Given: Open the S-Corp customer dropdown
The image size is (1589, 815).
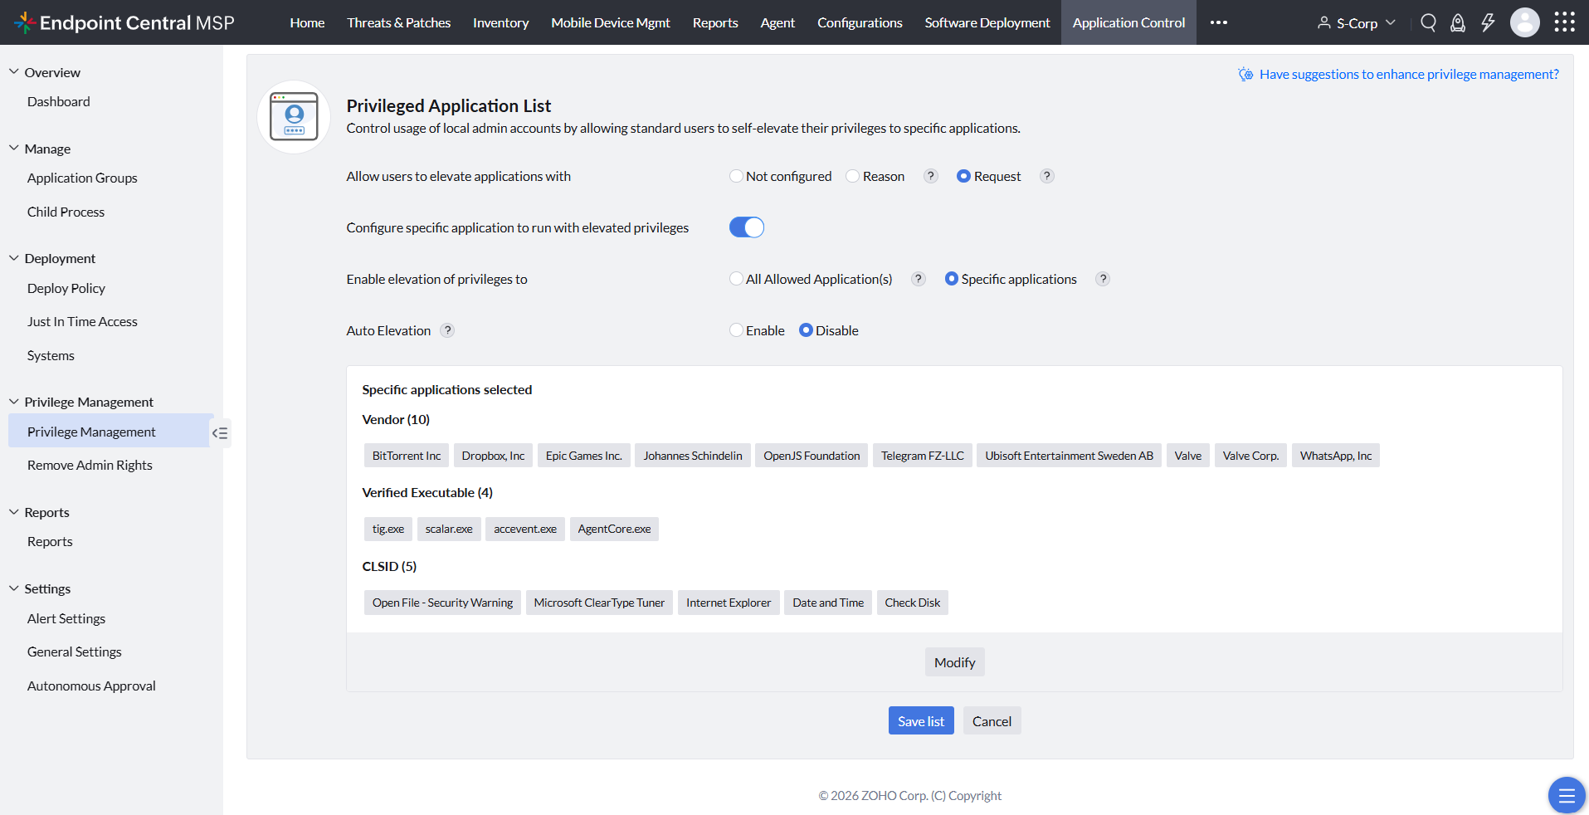Looking at the screenshot, I should (x=1357, y=22).
